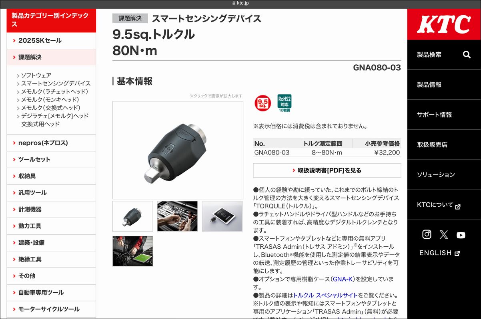Click the KTC logo
481x319 pixels.
[444, 24]
